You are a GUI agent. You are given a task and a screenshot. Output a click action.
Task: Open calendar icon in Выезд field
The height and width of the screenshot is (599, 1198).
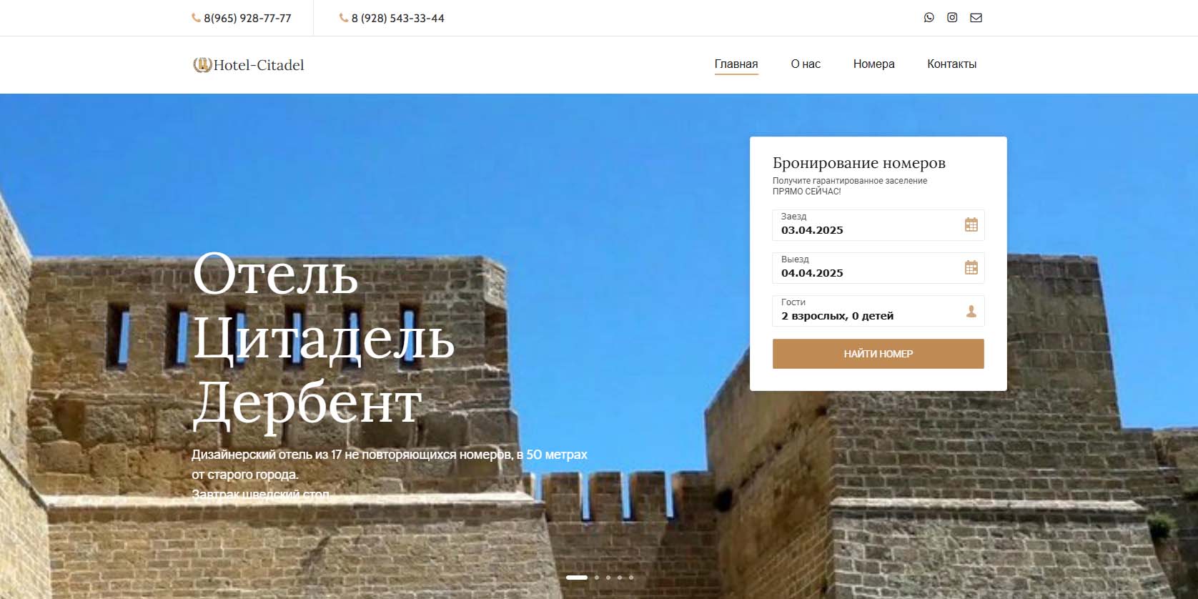pyautogui.click(x=971, y=268)
